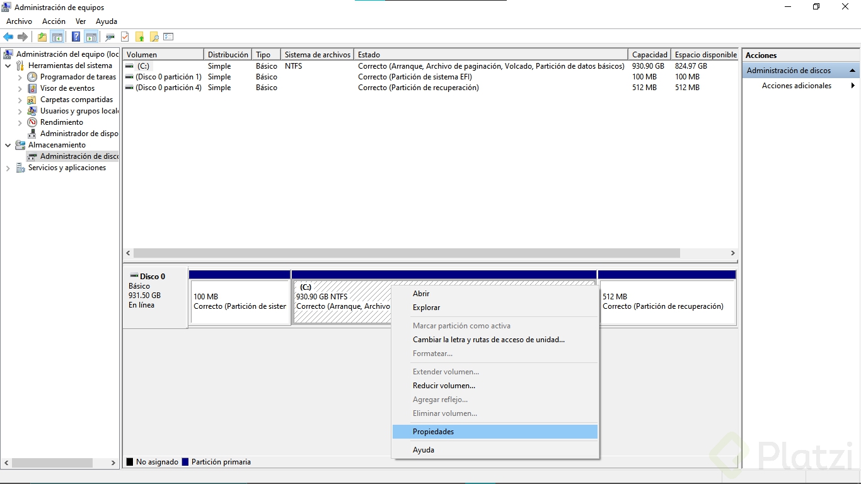This screenshot has width=861, height=484.
Task: Click the disk connector icon in the toolbar
Action: tap(110, 37)
